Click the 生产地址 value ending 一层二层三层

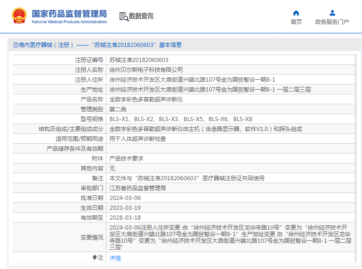[x=210, y=90]
